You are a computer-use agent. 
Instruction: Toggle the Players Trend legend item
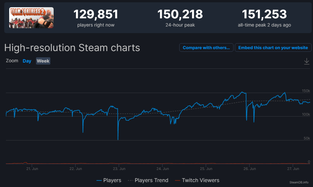148,180
